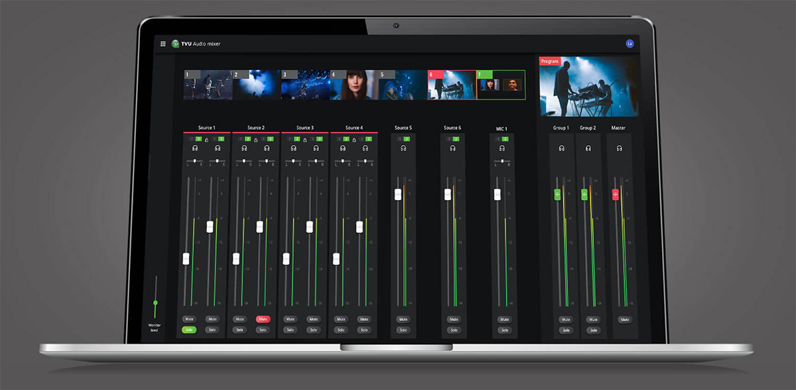Click the Group 2 headphone icon
Image resolution: width=796 pixels, height=390 pixels.
point(588,148)
